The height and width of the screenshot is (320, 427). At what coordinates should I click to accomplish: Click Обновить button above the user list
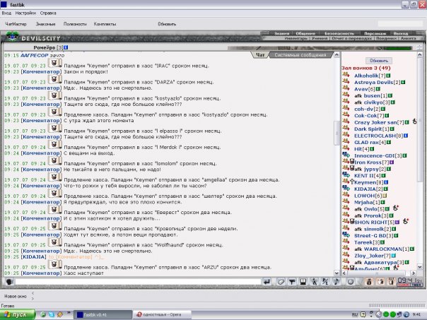tap(378, 61)
